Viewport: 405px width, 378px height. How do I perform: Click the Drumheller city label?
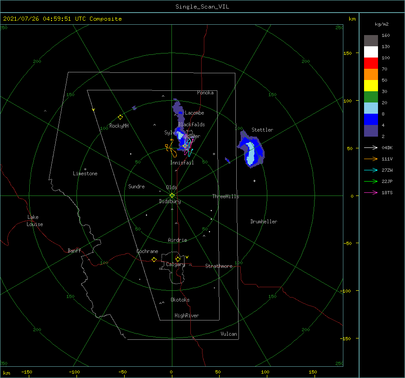tap(264, 222)
